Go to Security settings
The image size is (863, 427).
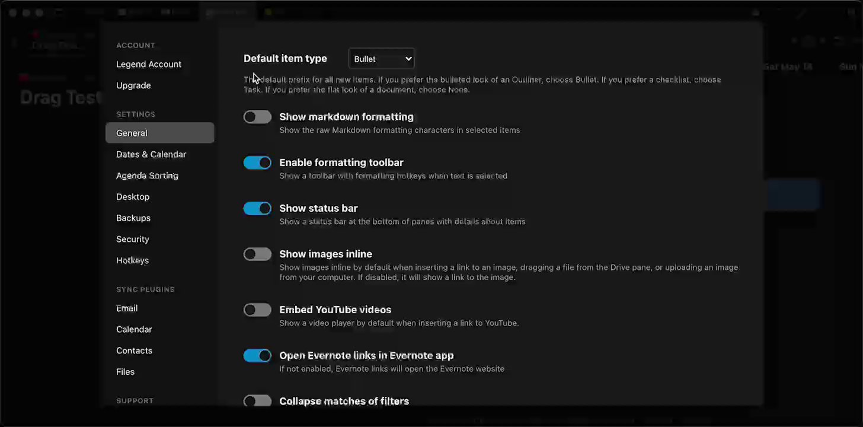[x=133, y=240]
